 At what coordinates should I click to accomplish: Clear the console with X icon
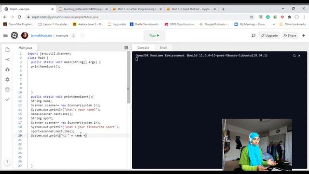pyautogui.click(x=299, y=56)
